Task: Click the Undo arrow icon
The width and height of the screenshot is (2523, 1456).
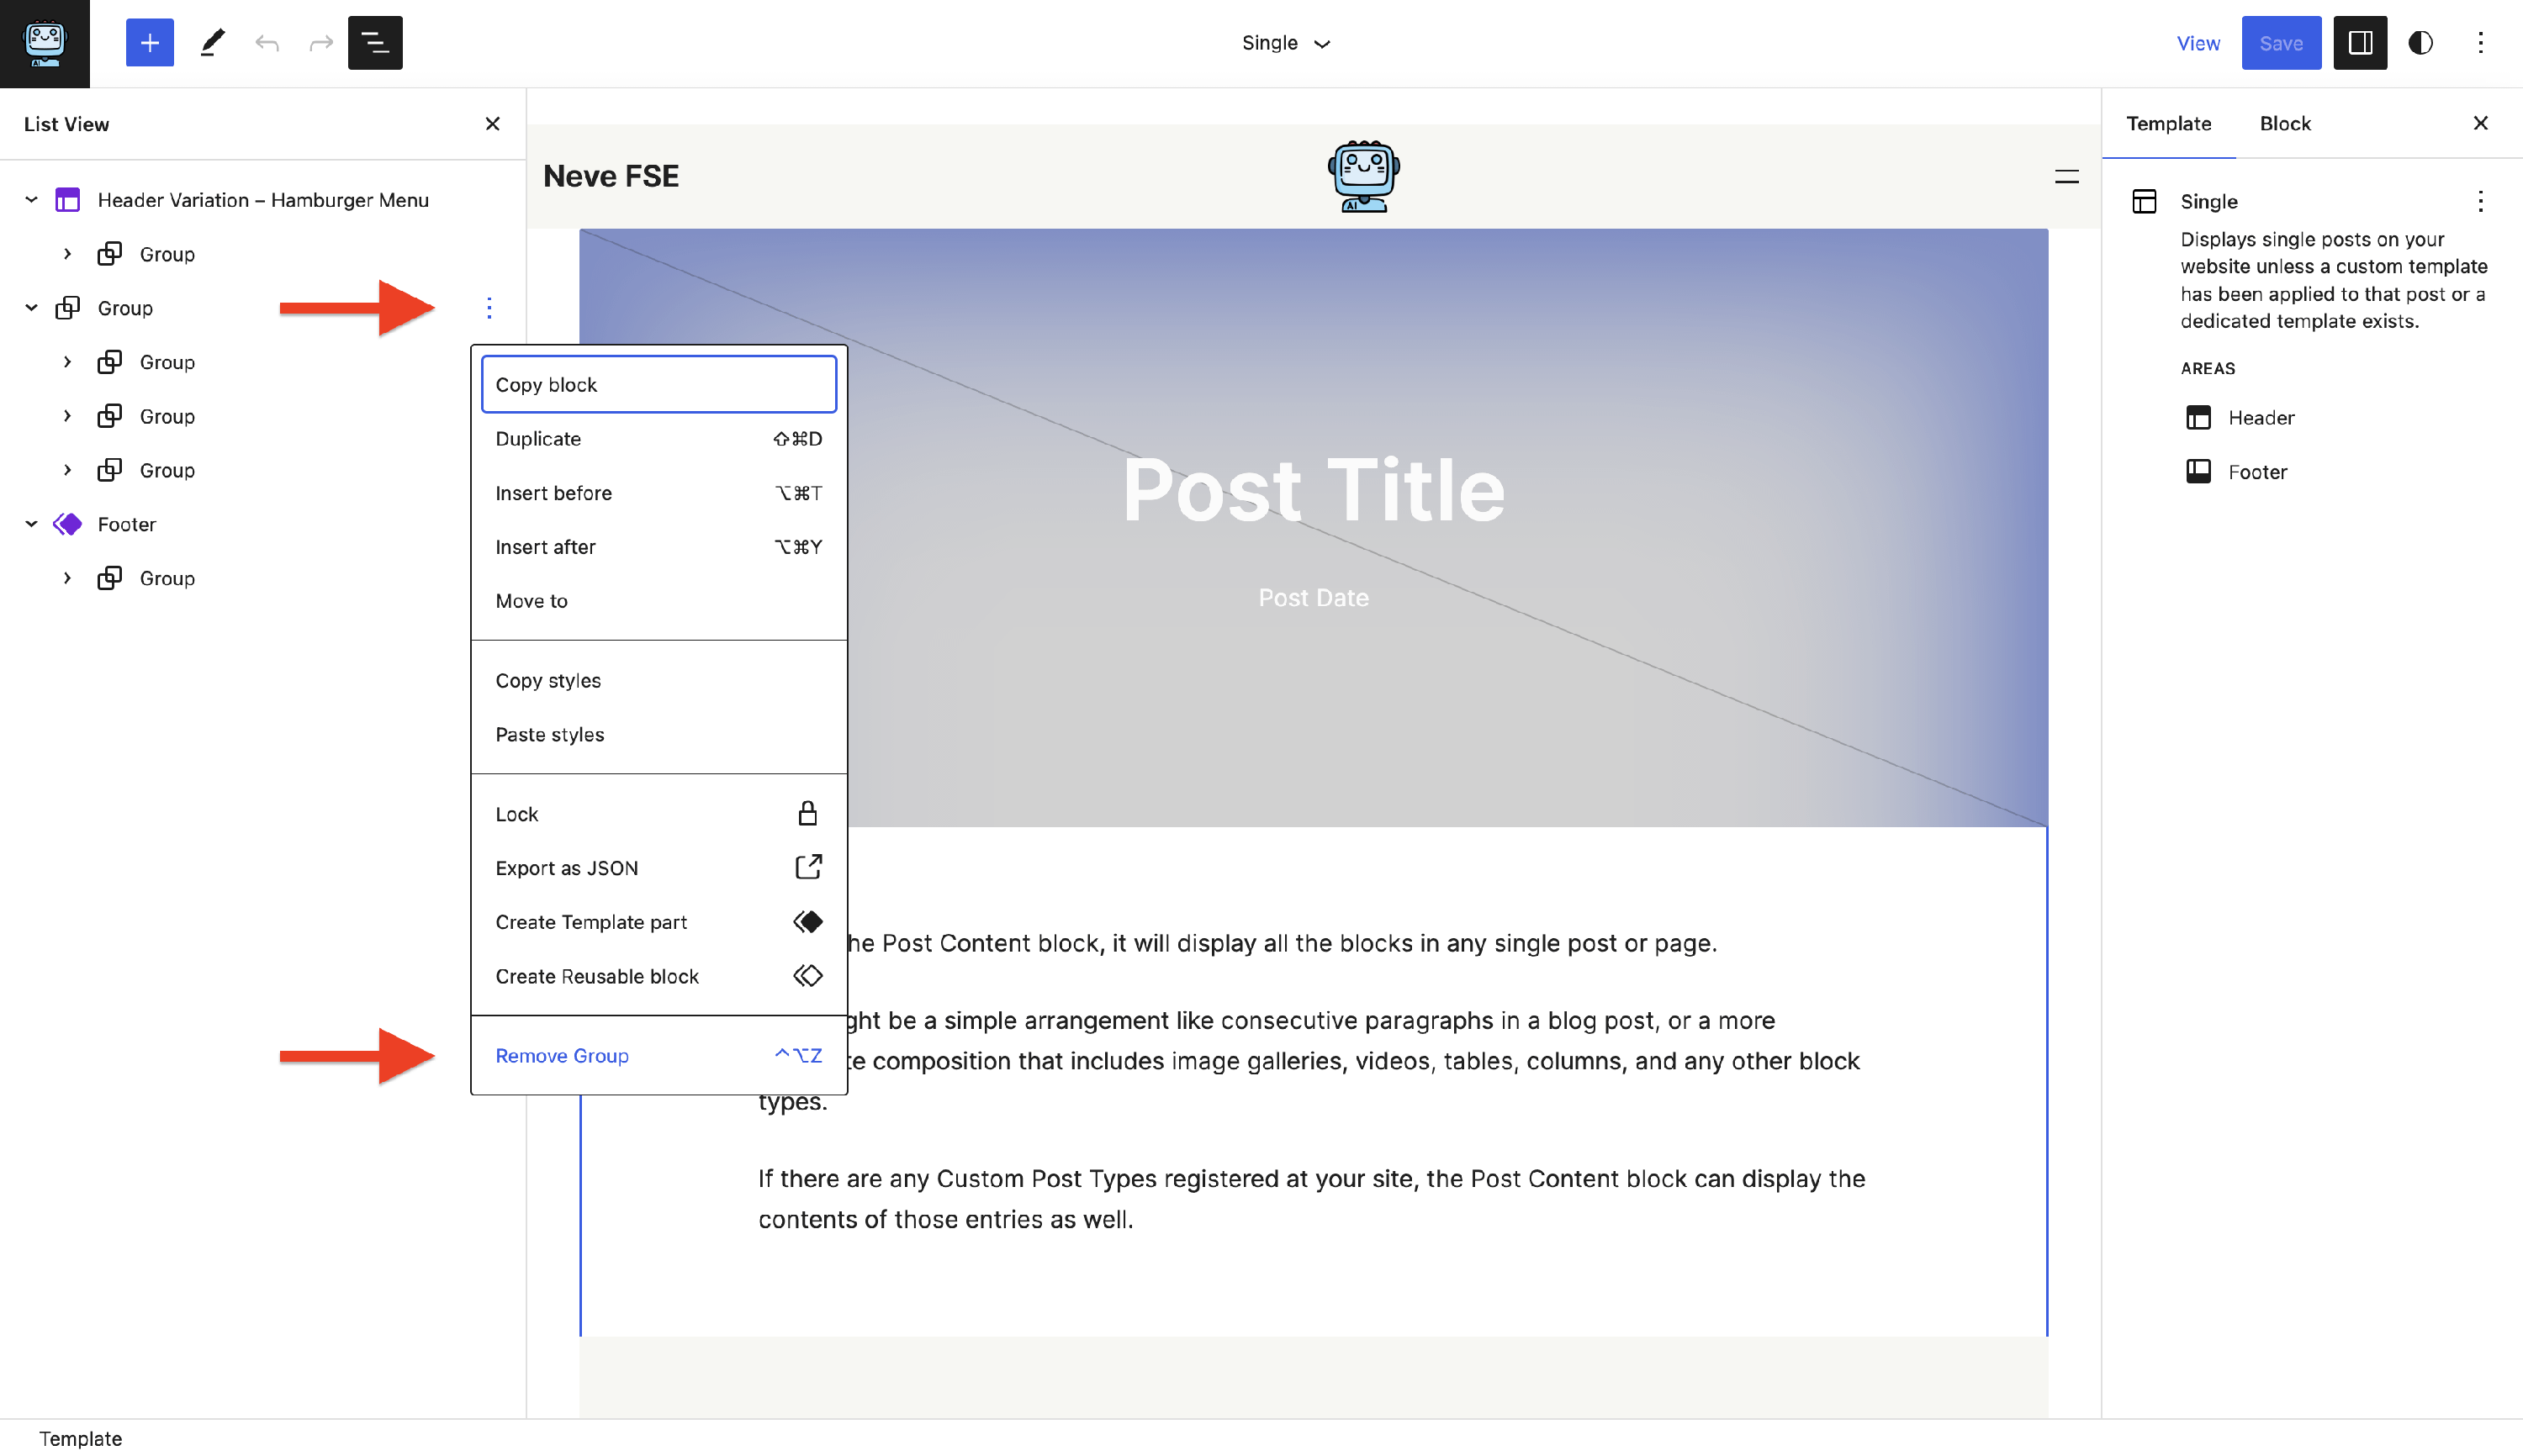Action: tap(266, 43)
